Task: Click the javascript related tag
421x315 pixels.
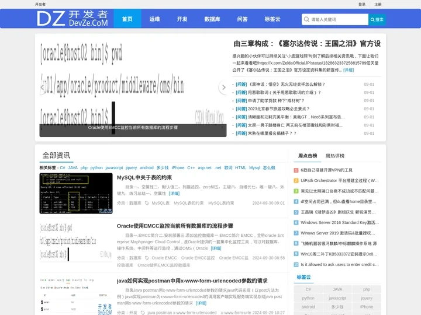Action: pyautogui.click(x=114, y=168)
